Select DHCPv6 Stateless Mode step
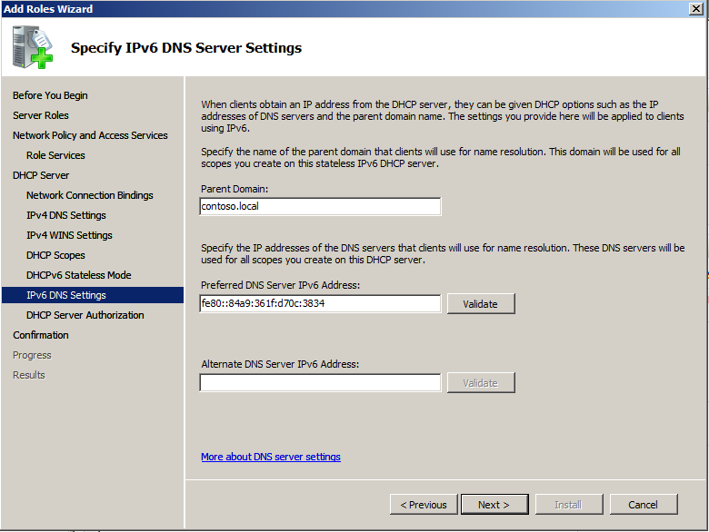Viewport: 709px width, 532px height. (79, 275)
